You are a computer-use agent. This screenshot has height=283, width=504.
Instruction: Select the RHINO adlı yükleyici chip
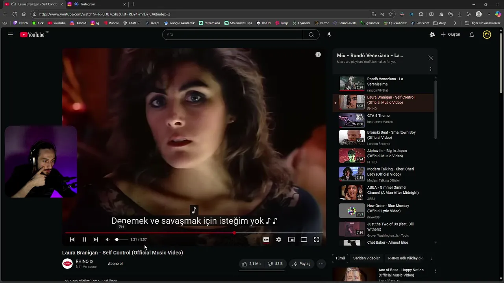pos(406,258)
